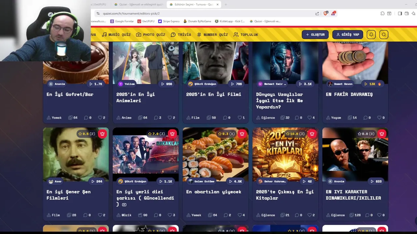Open the Kicklet.app bookmark

click(230, 21)
